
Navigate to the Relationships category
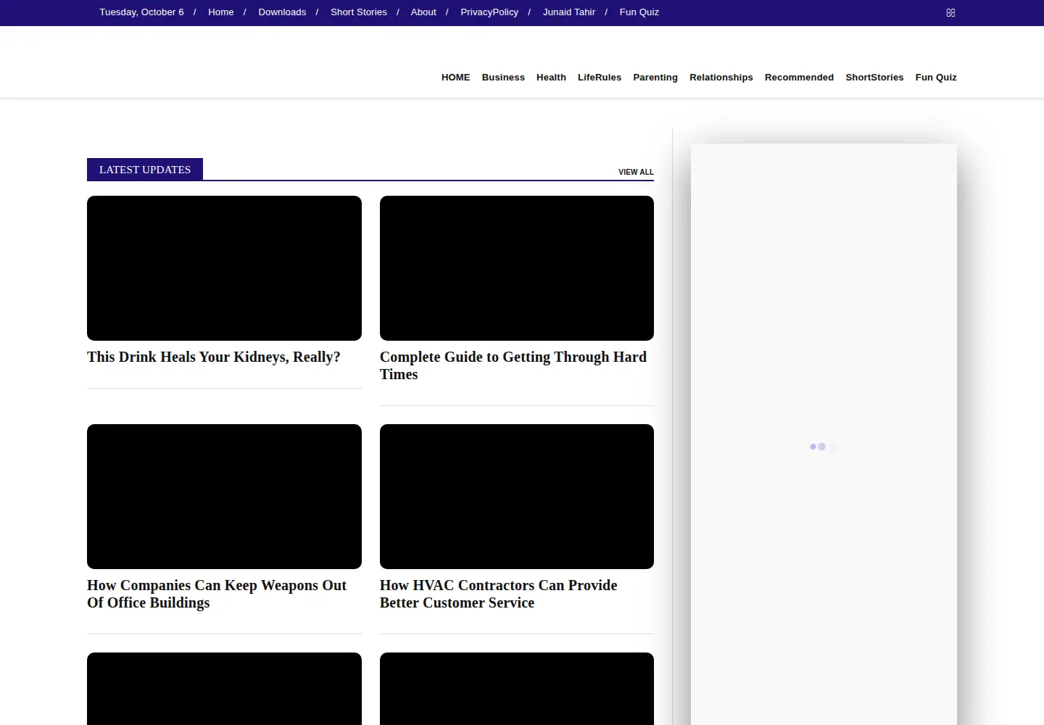coord(721,78)
